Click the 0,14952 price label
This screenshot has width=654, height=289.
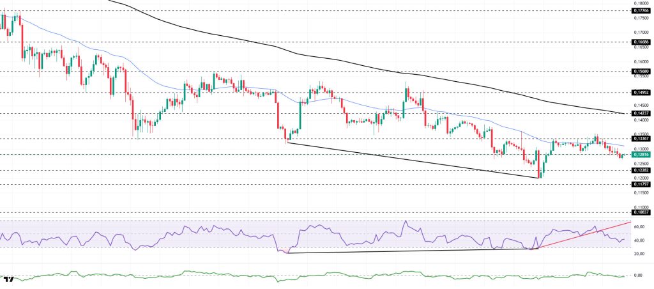coord(642,92)
